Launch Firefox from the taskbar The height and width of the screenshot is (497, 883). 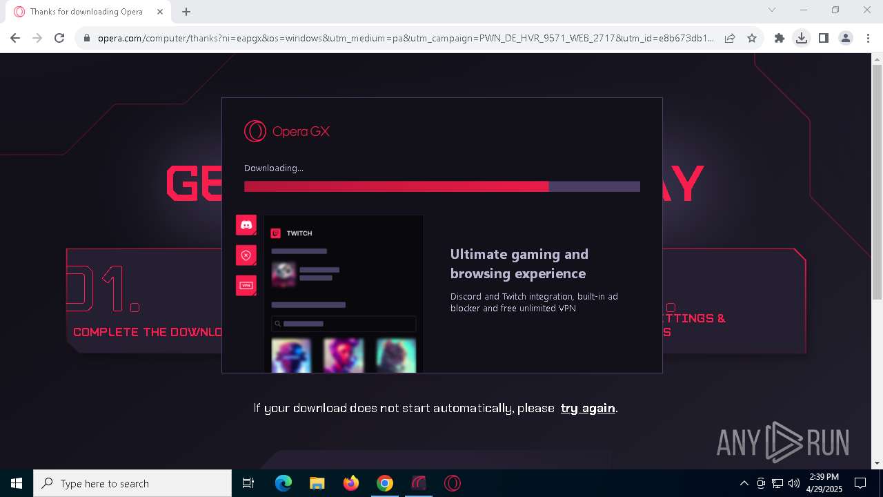351,483
